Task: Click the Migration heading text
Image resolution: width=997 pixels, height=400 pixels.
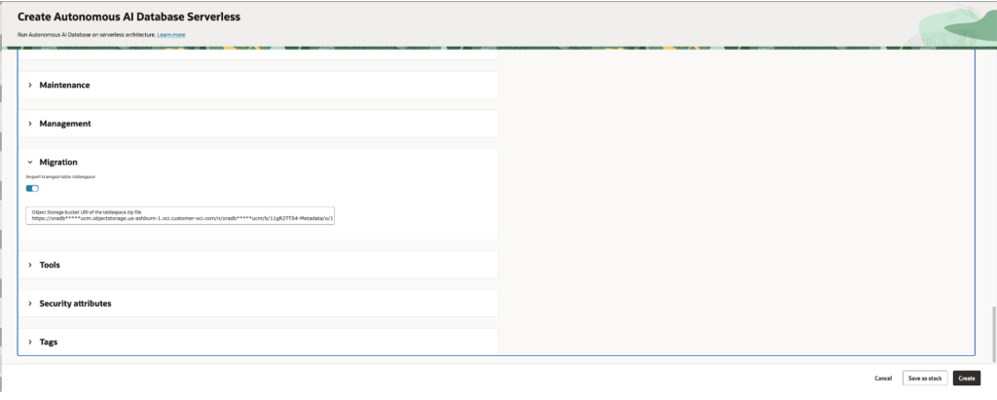Action: [x=58, y=163]
